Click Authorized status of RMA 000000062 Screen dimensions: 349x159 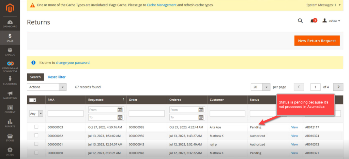(258, 136)
